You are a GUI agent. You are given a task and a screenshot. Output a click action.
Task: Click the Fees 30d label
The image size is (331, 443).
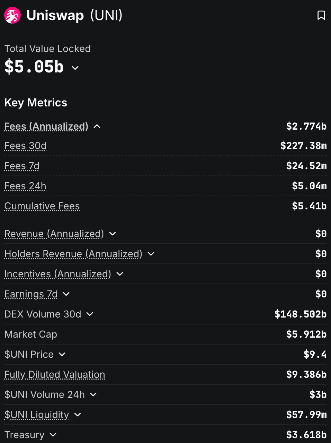(x=25, y=146)
